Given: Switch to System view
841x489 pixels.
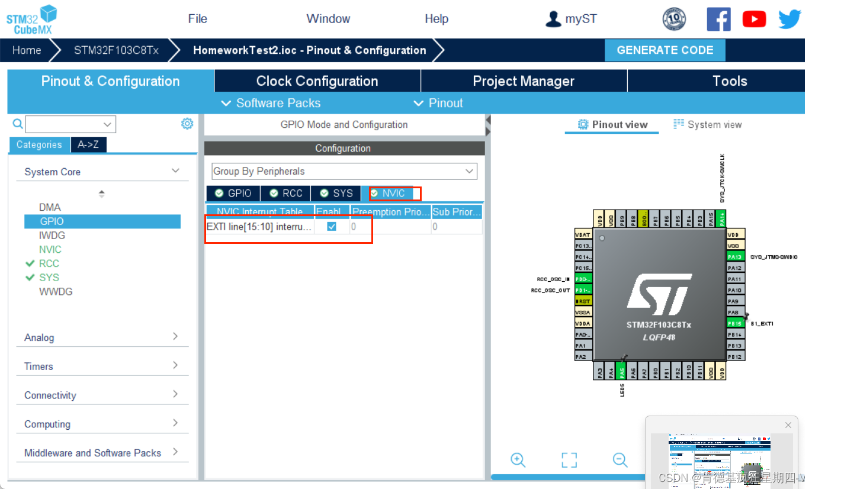Looking at the screenshot, I should [707, 124].
